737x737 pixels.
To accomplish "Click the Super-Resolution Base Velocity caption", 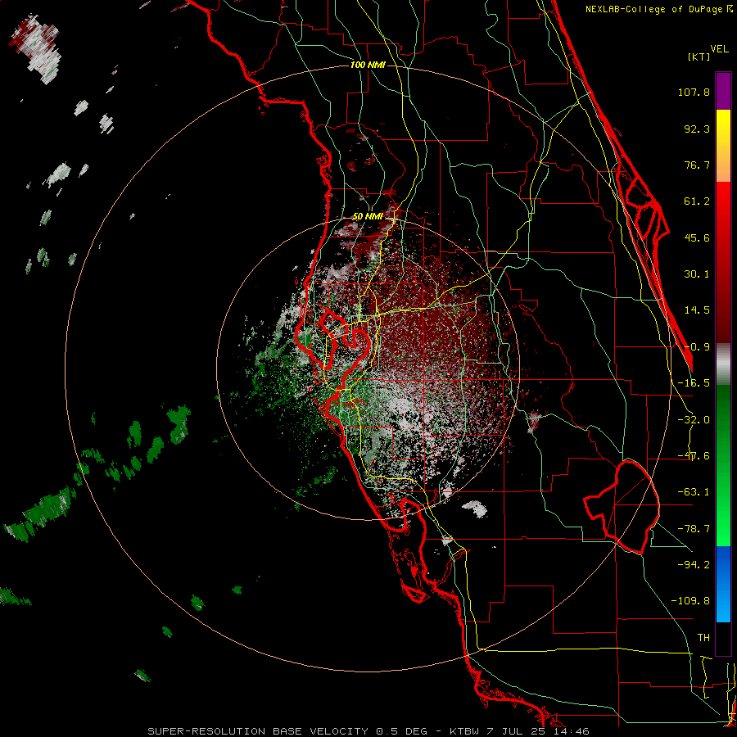I will pos(368,731).
